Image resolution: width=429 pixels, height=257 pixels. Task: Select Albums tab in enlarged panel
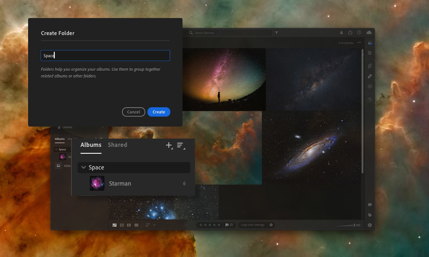pyautogui.click(x=91, y=145)
